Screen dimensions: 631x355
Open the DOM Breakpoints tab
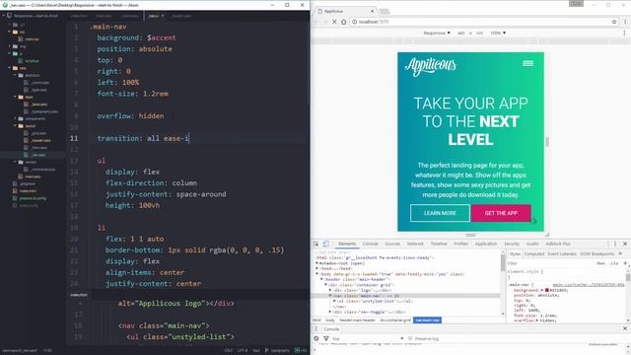click(596, 254)
